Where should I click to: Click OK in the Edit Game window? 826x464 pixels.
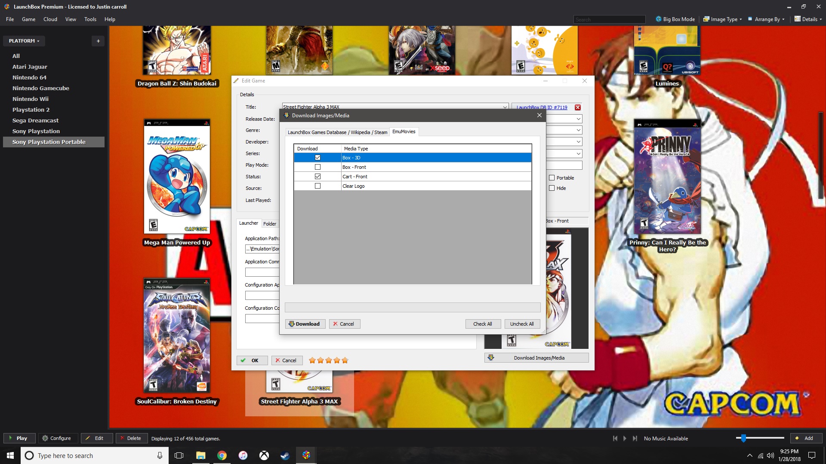[x=252, y=360]
